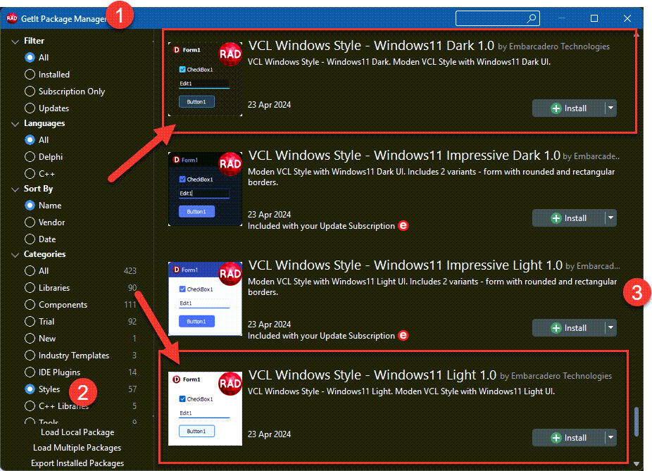This screenshot has width=652, height=471.
Task: Collapse the Languages section
Action: (15, 124)
